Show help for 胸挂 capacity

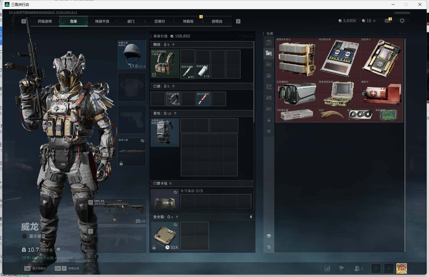point(173,45)
